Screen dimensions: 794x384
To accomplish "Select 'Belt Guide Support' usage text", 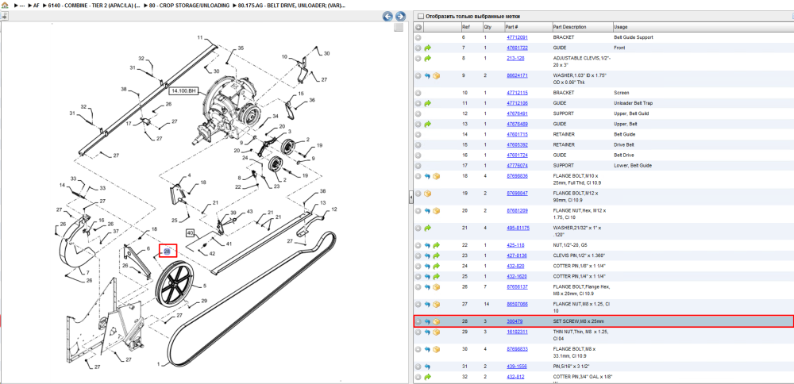I will tap(634, 37).
